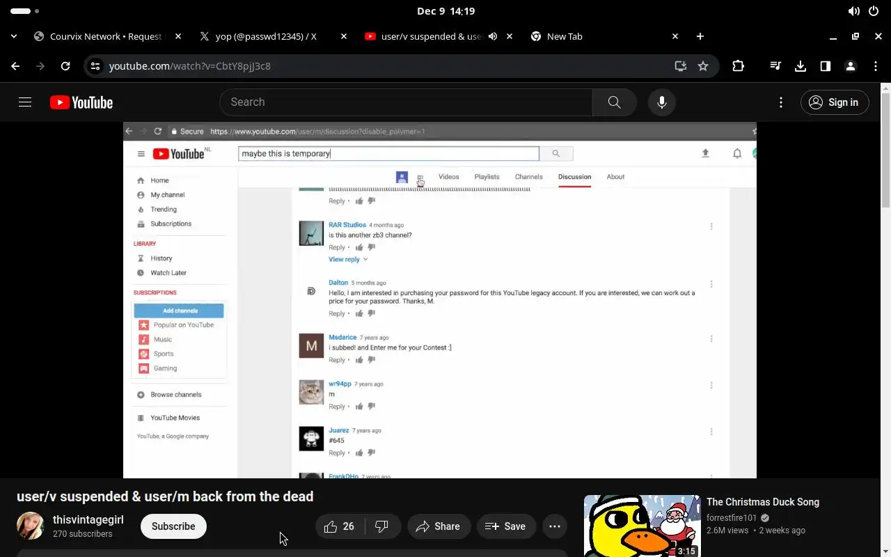Start voice search with microphone icon
The height and width of the screenshot is (557, 891).
pos(661,102)
